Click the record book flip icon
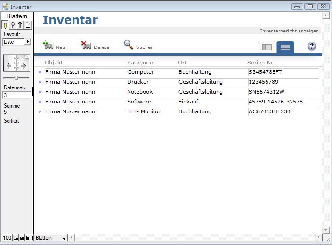 point(16,63)
